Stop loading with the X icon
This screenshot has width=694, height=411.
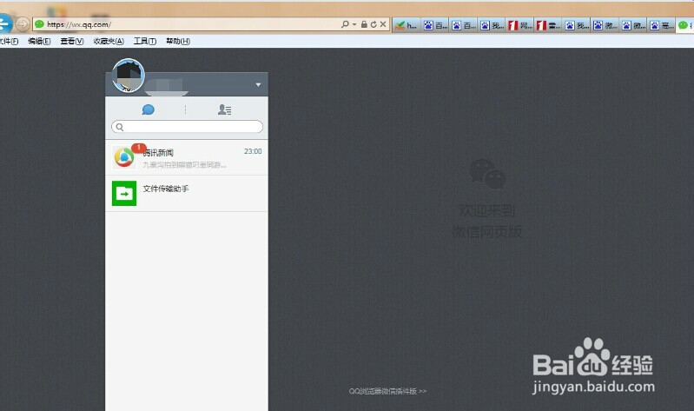click(x=383, y=24)
